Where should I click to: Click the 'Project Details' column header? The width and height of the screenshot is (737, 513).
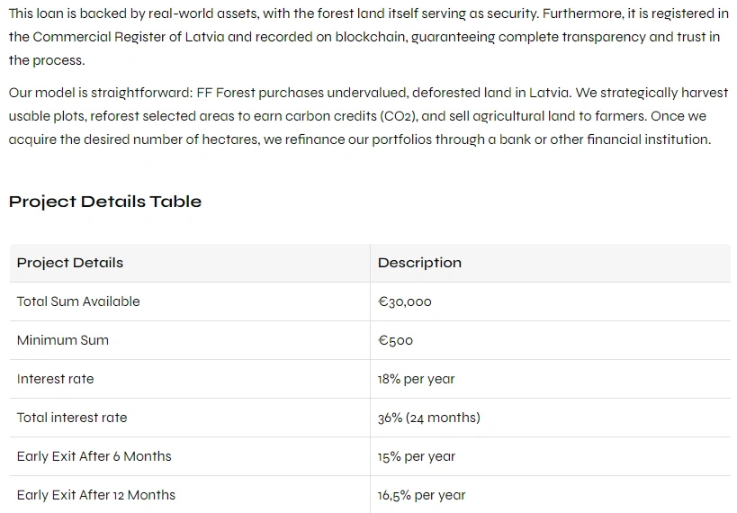pos(70,263)
